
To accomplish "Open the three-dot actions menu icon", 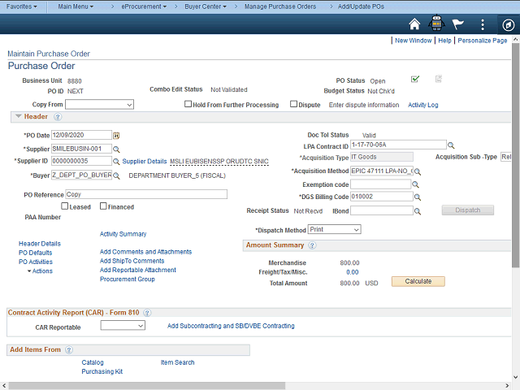I will coord(483,24).
